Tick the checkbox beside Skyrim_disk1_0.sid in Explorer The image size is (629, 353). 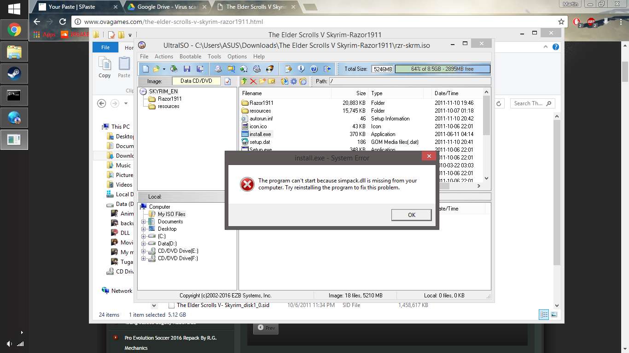pos(171,305)
